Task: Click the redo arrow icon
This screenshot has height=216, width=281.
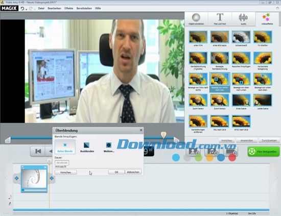Action: point(31,8)
